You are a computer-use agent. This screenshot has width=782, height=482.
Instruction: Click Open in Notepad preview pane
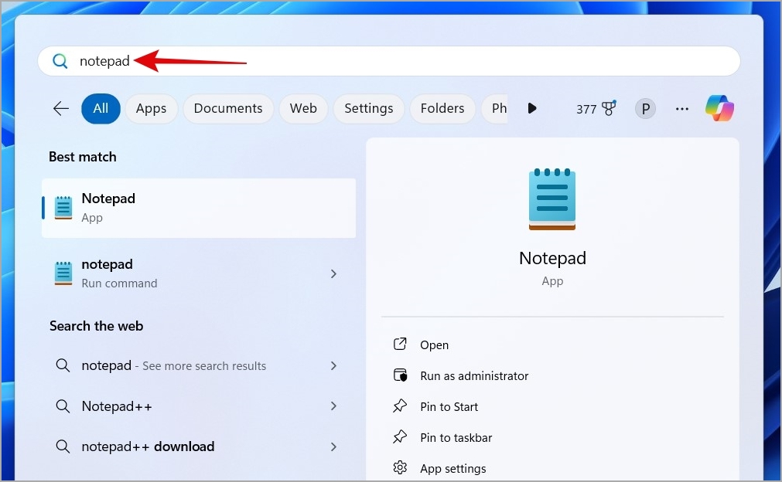(434, 345)
